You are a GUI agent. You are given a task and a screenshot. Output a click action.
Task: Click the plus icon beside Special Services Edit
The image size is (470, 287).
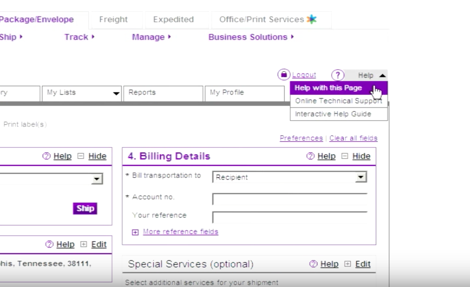(348, 264)
